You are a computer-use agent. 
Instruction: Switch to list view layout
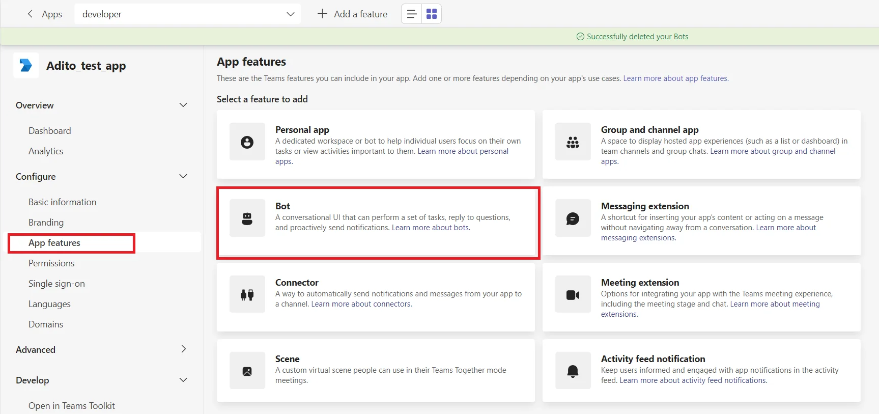(x=412, y=14)
